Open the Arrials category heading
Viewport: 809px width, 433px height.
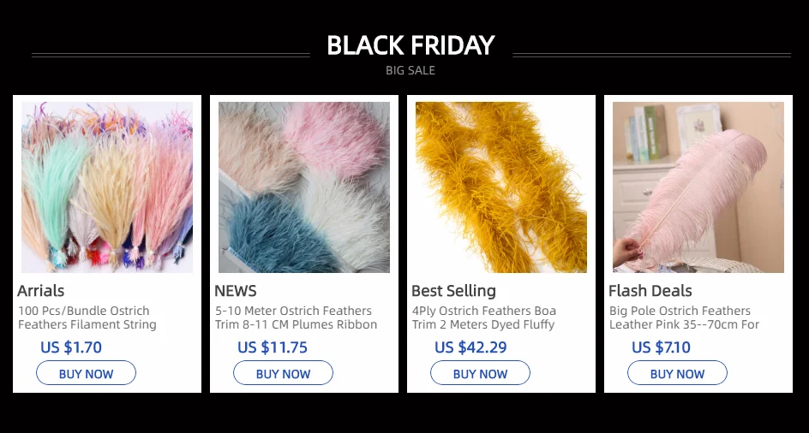click(41, 291)
